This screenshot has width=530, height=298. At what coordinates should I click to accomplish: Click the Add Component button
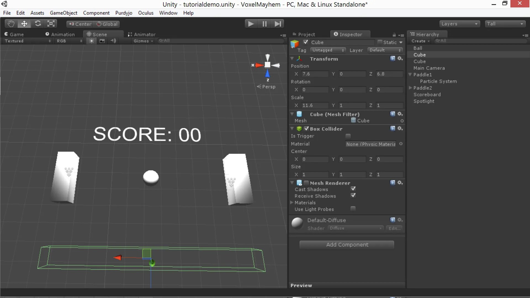click(x=347, y=245)
